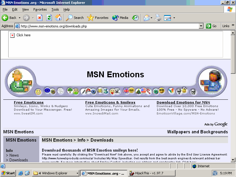Viewport: 236px width, 177px height.
Task: Open the 'Free Emoticons & Smileys' ad link
Action: tap(110, 102)
